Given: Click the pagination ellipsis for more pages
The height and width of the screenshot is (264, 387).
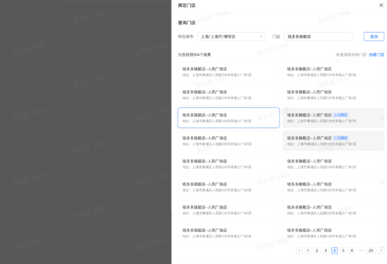Looking at the screenshot, I should tap(361, 250).
